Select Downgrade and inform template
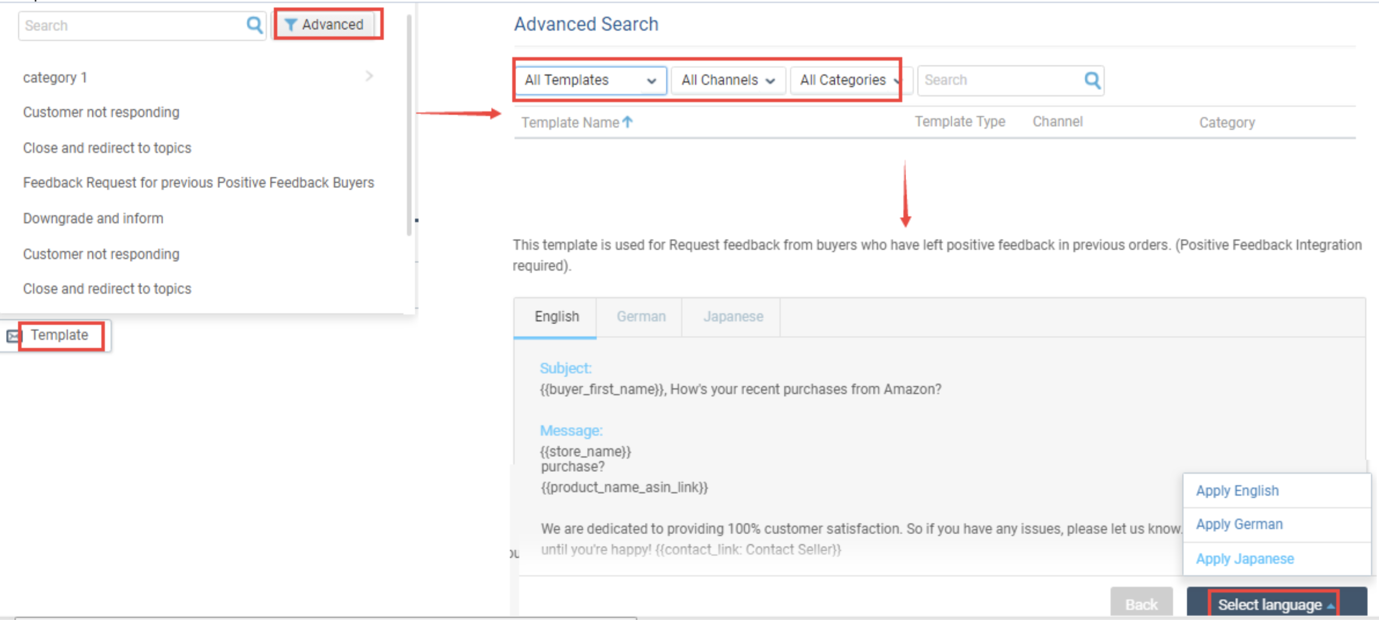This screenshot has height=620, width=1379. coord(93,218)
